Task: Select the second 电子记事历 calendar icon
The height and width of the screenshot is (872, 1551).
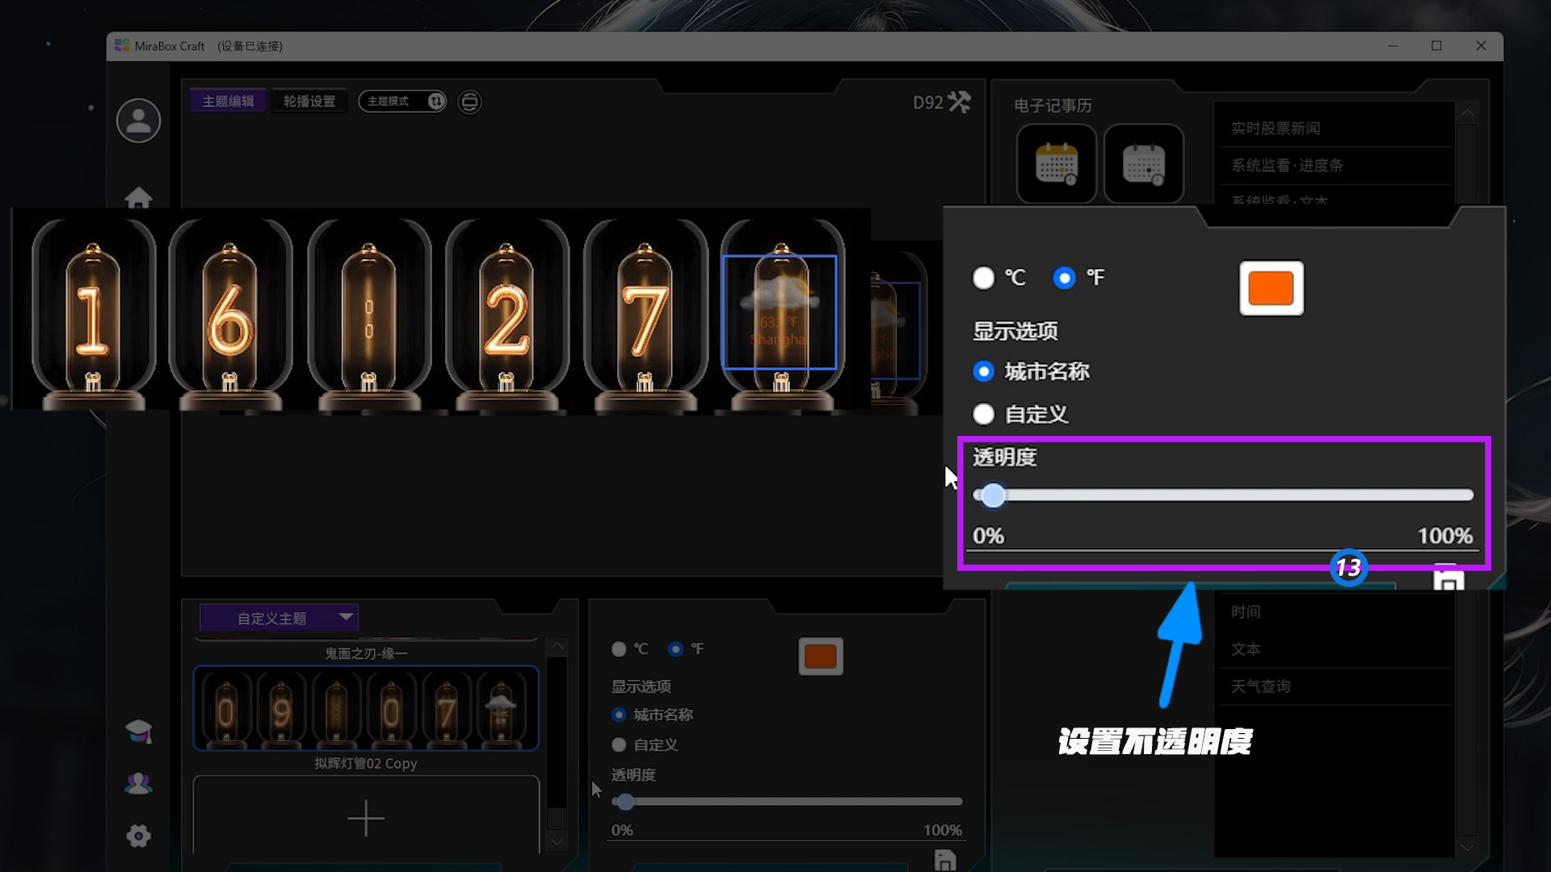Action: point(1143,164)
